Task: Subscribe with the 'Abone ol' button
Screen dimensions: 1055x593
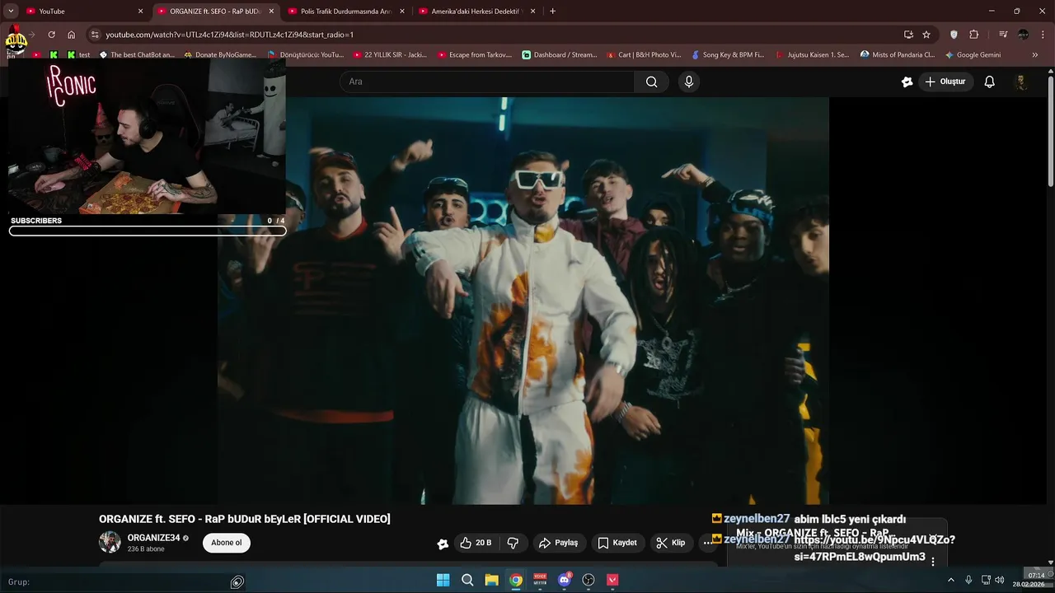Action: 227,543
